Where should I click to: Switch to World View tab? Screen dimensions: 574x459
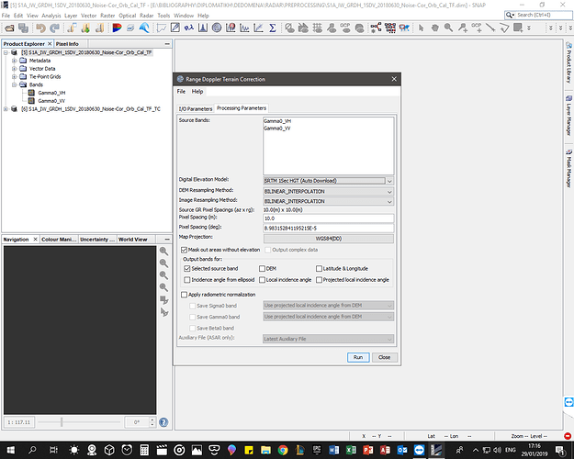133,240
